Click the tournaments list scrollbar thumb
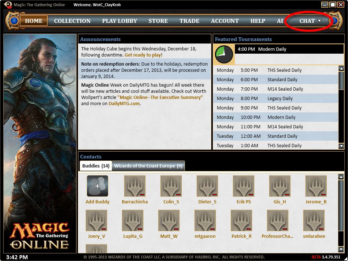Screen dimensions: 348x261 pyautogui.click(x=341, y=80)
